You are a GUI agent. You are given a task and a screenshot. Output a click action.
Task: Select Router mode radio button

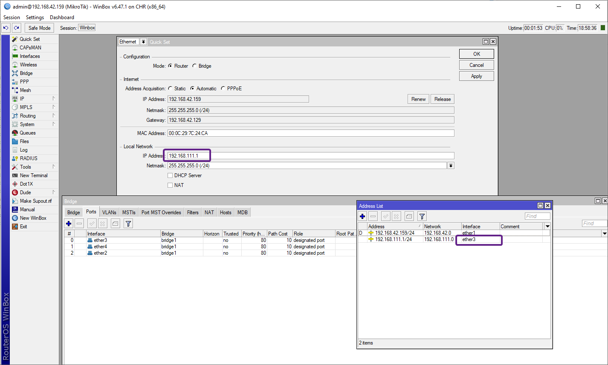tap(171, 66)
